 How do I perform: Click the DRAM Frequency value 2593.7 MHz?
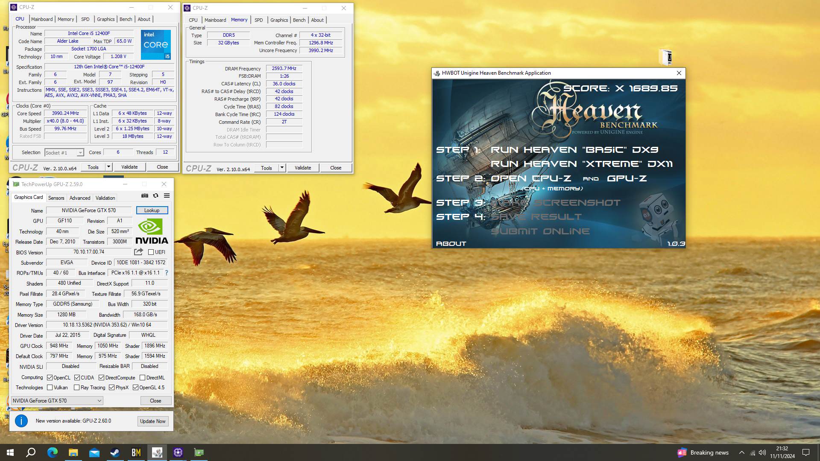284,68
